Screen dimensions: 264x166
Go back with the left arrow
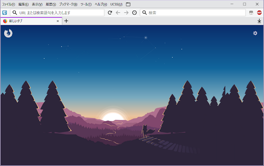(x=118, y=13)
